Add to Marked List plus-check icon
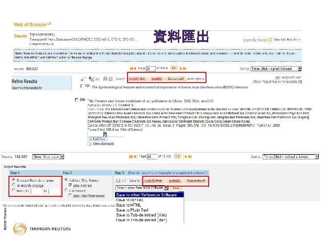 (91, 79)
